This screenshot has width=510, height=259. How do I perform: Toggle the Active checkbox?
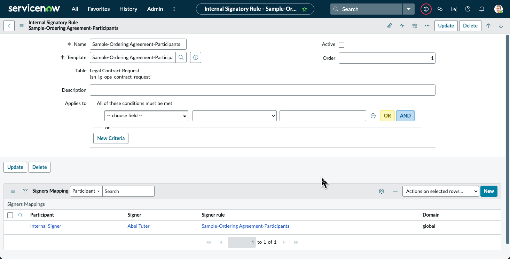pos(342,44)
